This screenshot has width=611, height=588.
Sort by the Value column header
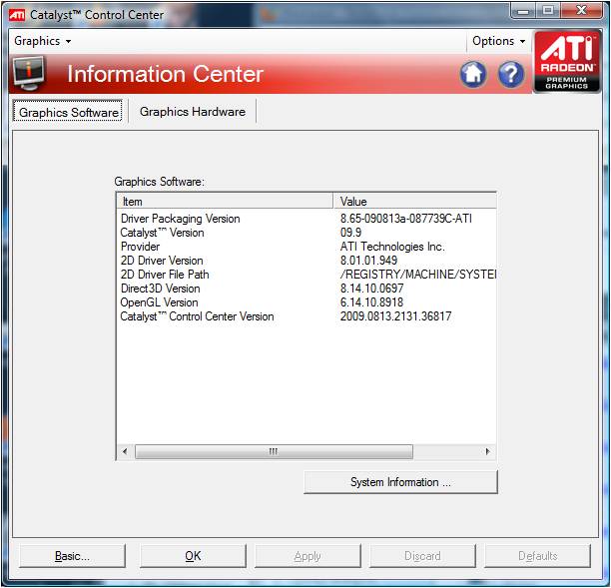pyautogui.click(x=414, y=201)
